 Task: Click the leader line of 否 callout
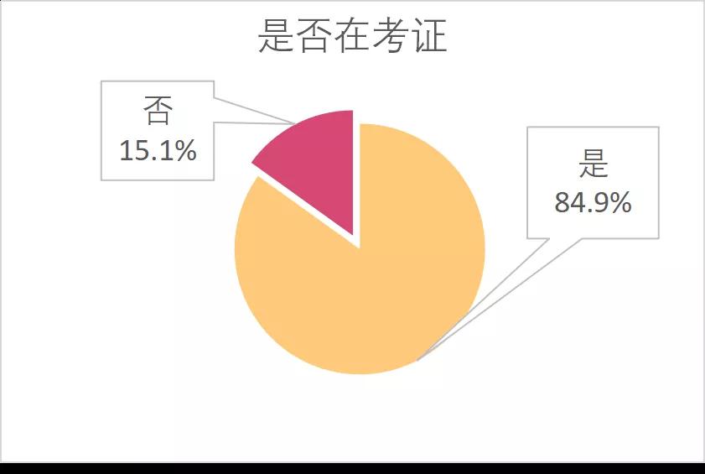(255, 110)
